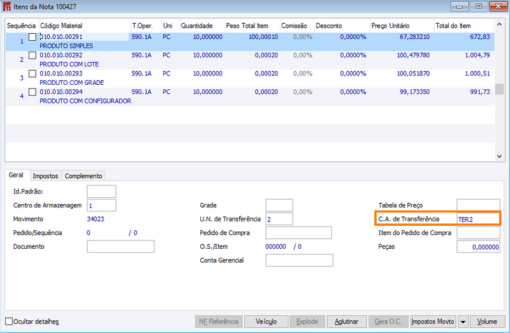Image resolution: width=510 pixels, height=333 pixels.
Task: Tick the checkbox for item 010.010.00293
Action: [33, 73]
